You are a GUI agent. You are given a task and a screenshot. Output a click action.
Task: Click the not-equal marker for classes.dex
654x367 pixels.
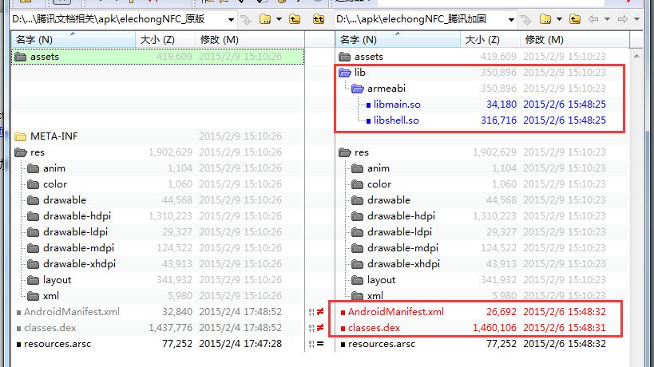tap(320, 328)
